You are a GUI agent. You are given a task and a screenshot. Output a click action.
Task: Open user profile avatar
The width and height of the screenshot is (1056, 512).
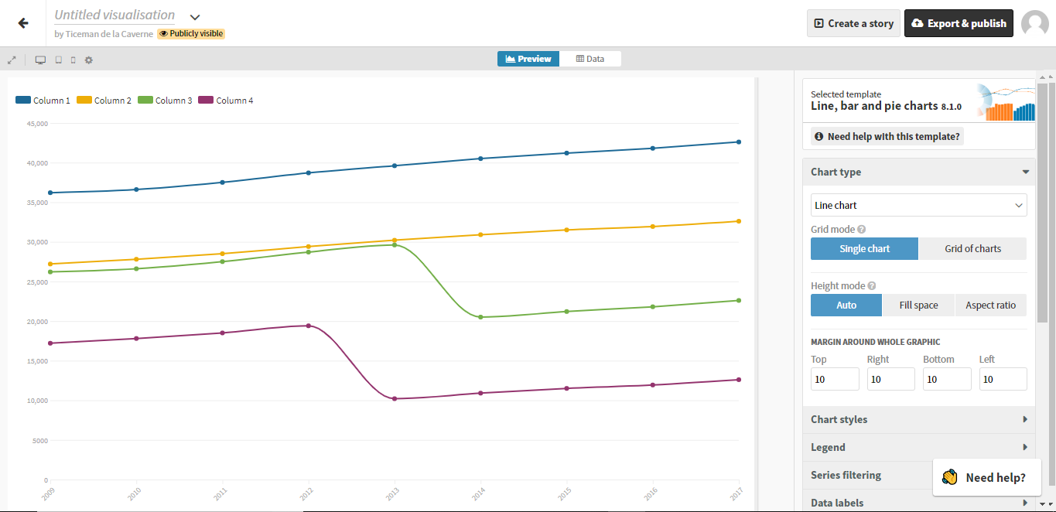pos(1035,23)
